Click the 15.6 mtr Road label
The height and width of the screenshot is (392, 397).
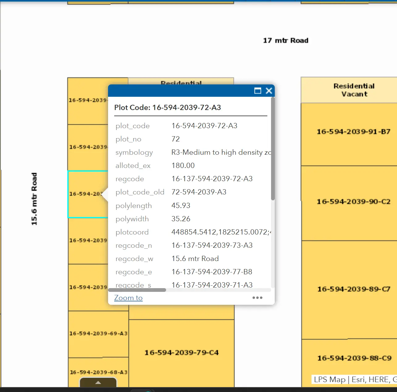[34, 199]
